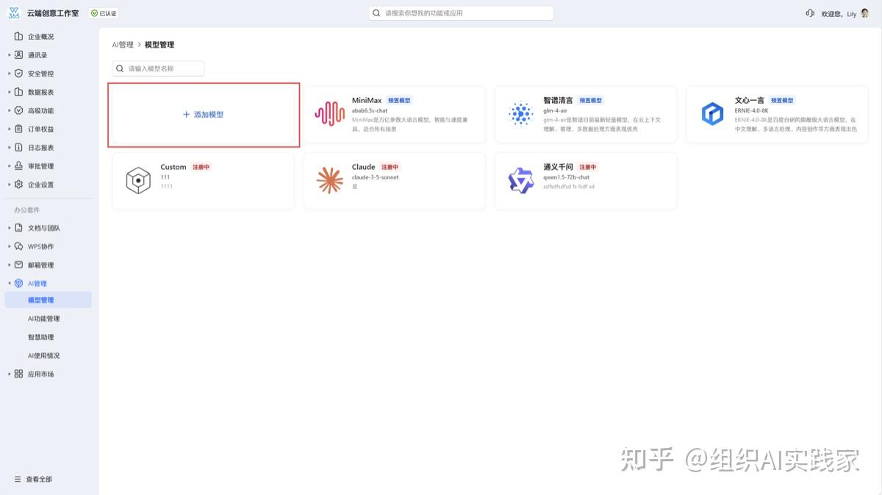Click the 智谱清言 blue dotted logo
The image size is (882, 495).
pyautogui.click(x=521, y=114)
